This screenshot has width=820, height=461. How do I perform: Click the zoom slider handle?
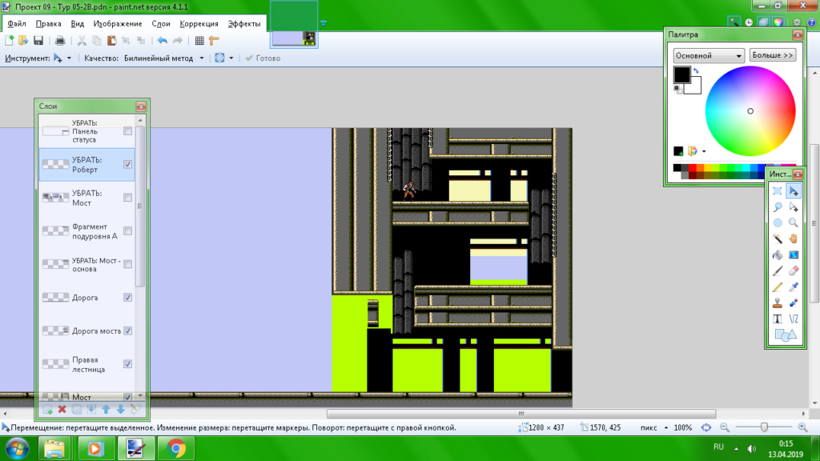pyautogui.click(x=764, y=427)
